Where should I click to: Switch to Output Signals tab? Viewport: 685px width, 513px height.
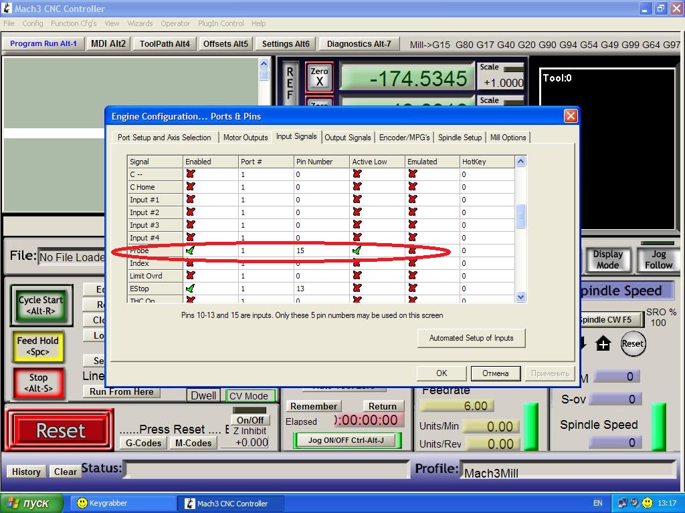pyautogui.click(x=348, y=138)
